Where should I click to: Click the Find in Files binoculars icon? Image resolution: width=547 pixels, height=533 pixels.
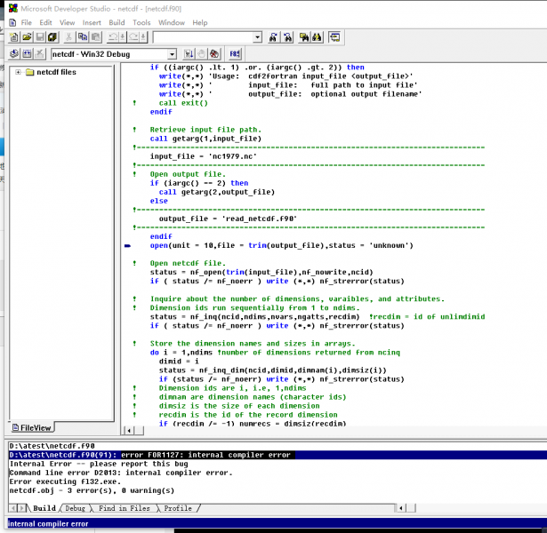pyautogui.click(x=304, y=37)
